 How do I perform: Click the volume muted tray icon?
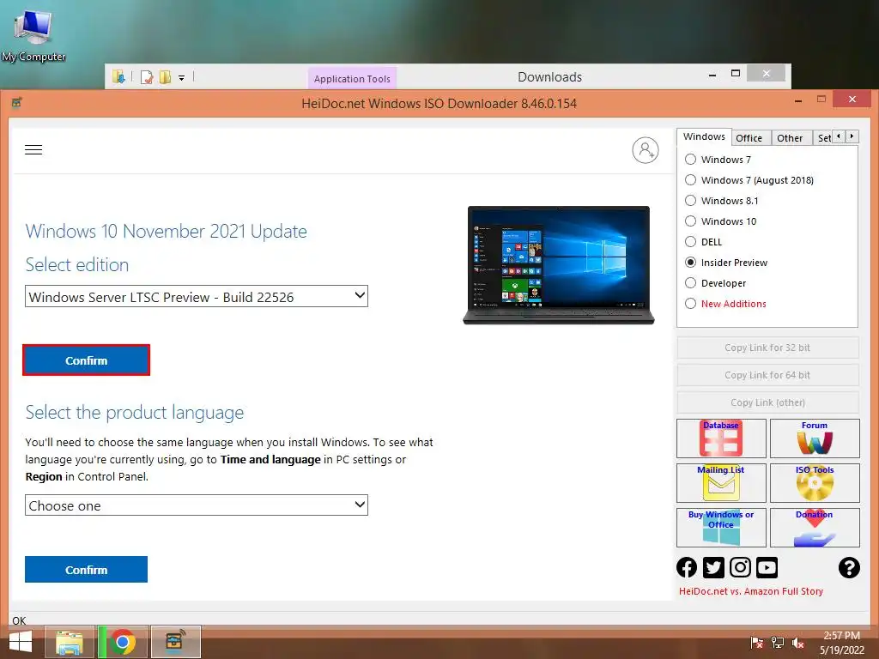[x=798, y=643]
